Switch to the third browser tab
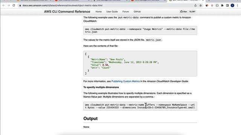This screenshot has width=241, height=135. (x=110, y=1)
